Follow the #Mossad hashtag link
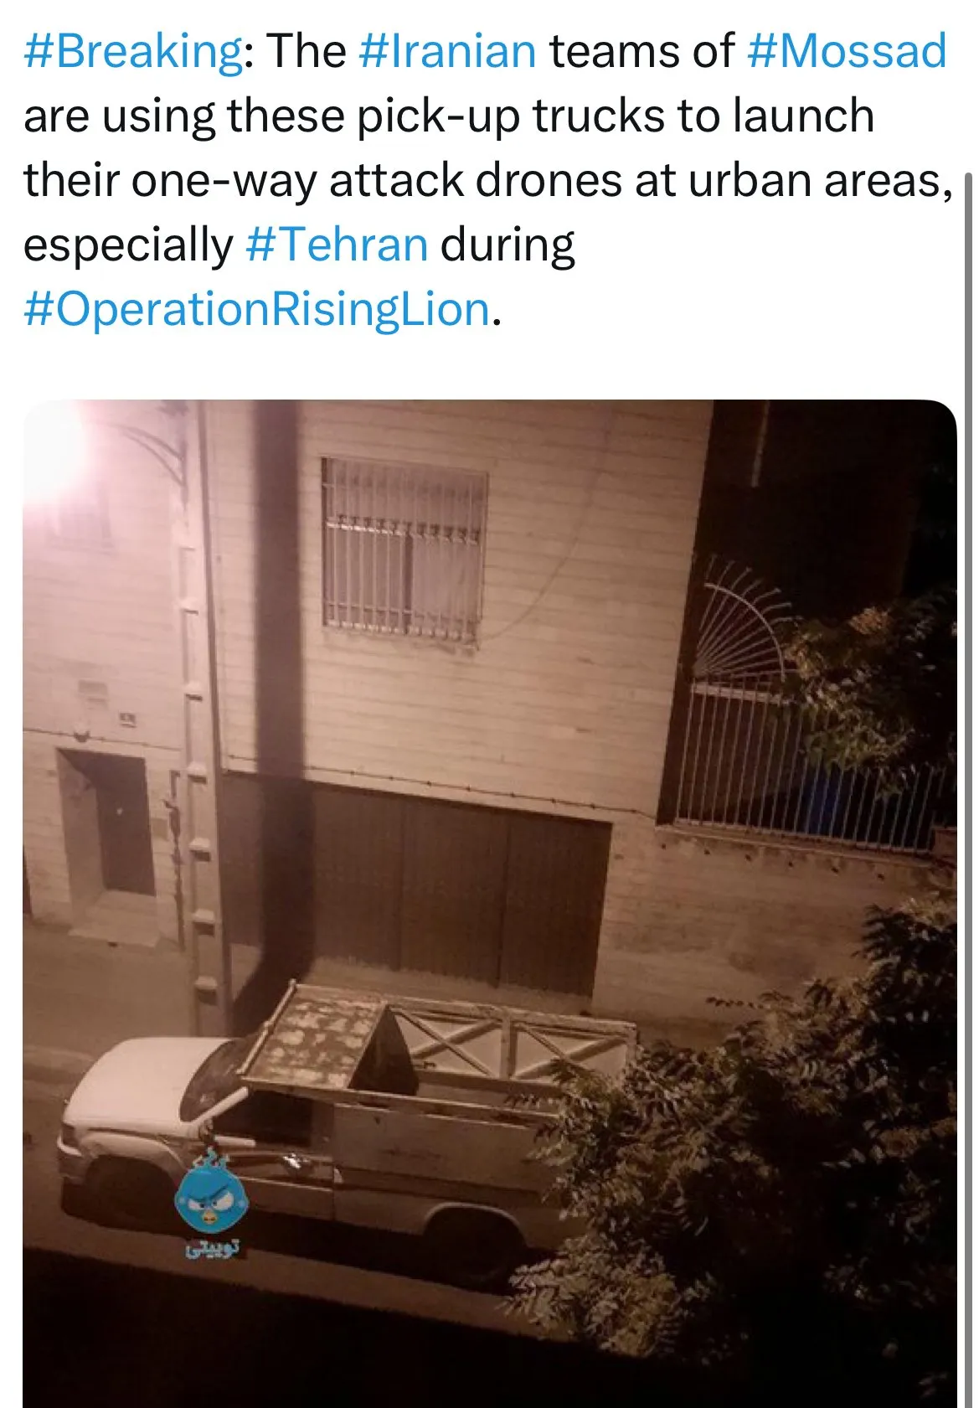The height and width of the screenshot is (1408, 979). tap(846, 51)
